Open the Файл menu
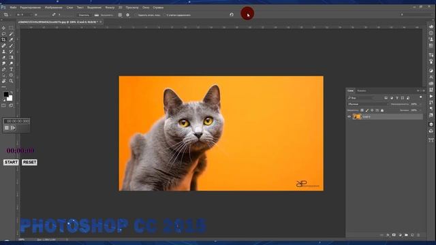This screenshot has height=245, width=436. coord(13,7)
